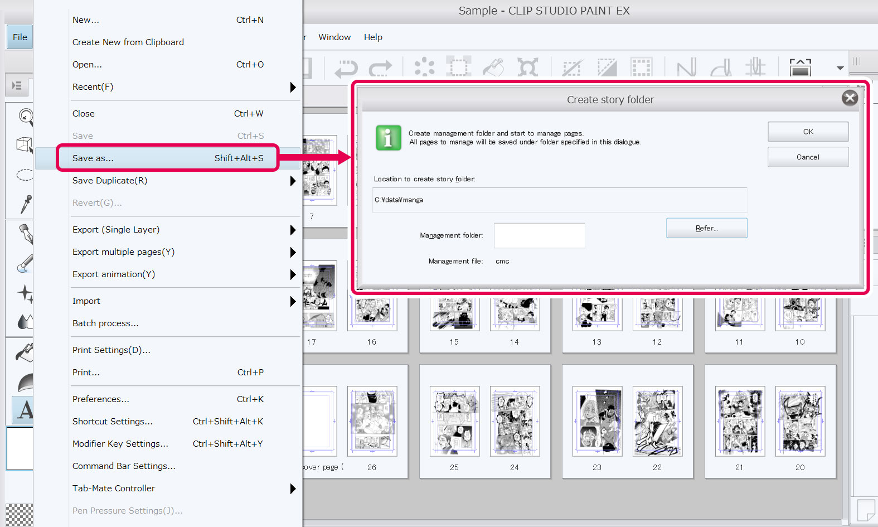Click the Redo arrow icon in toolbar

point(380,68)
